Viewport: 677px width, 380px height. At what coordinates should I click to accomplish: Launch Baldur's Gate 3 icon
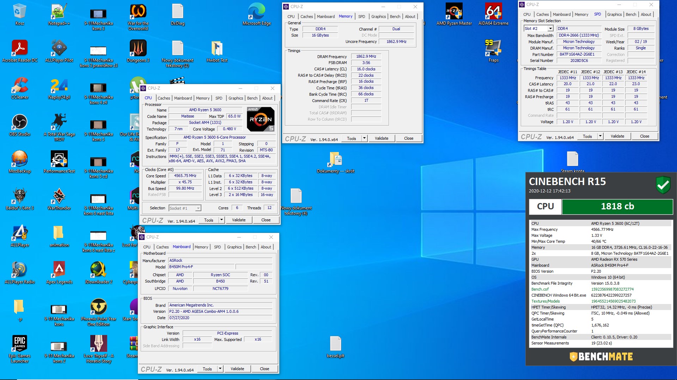pyautogui.click(x=19, y=199)
